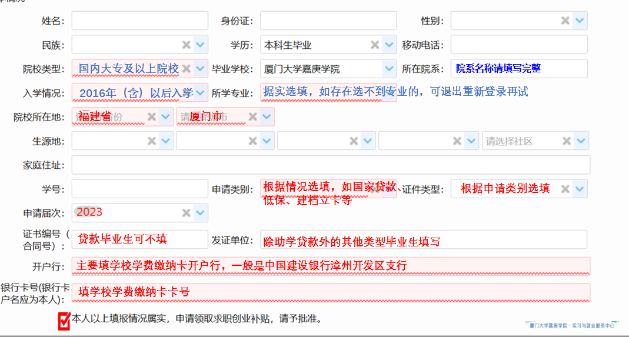Screen dimensions: 629x337
Task: Click the 所学专业 field
Action: pos(328,93)
